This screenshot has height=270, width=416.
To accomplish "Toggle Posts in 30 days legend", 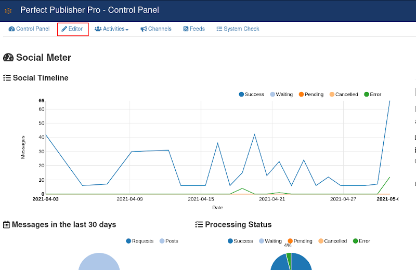I will 168,241.
